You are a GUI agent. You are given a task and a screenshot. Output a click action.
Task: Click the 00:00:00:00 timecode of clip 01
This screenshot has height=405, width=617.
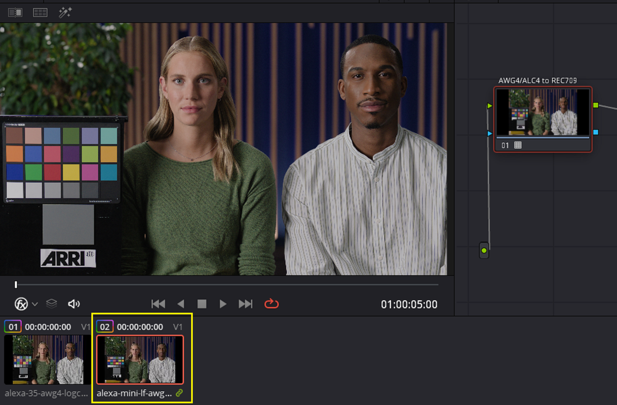pyautogui.click(x=48, y=327)
